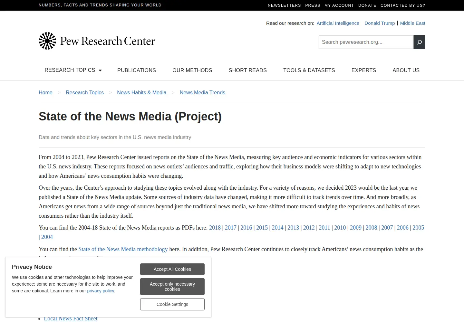Open the 2004 report PDF link
The image size is (464, 322).
pyautogui.click(x=47, y=237)
